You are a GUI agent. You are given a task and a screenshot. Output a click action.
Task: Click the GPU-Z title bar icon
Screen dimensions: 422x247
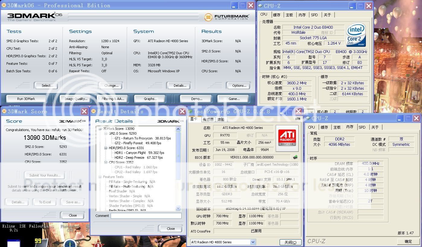pos(190,111)
